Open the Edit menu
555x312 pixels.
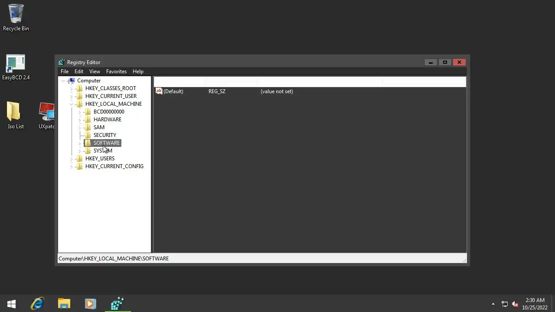point(79,71)
